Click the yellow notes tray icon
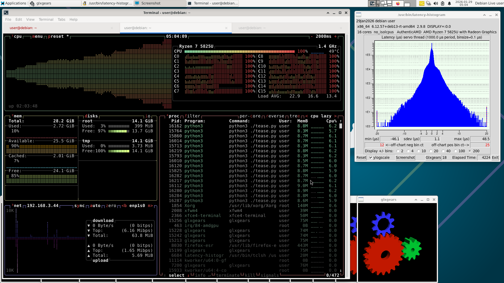Viewport: 504px width, 283px height. 422,3
